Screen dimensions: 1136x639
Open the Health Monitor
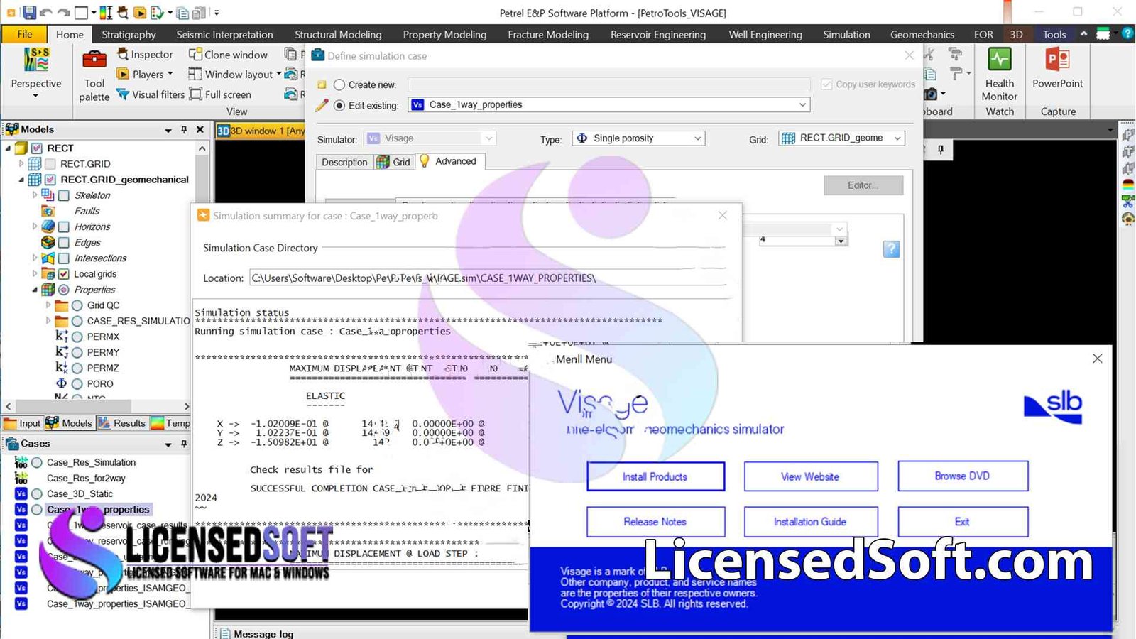[x=1000, y=74]
